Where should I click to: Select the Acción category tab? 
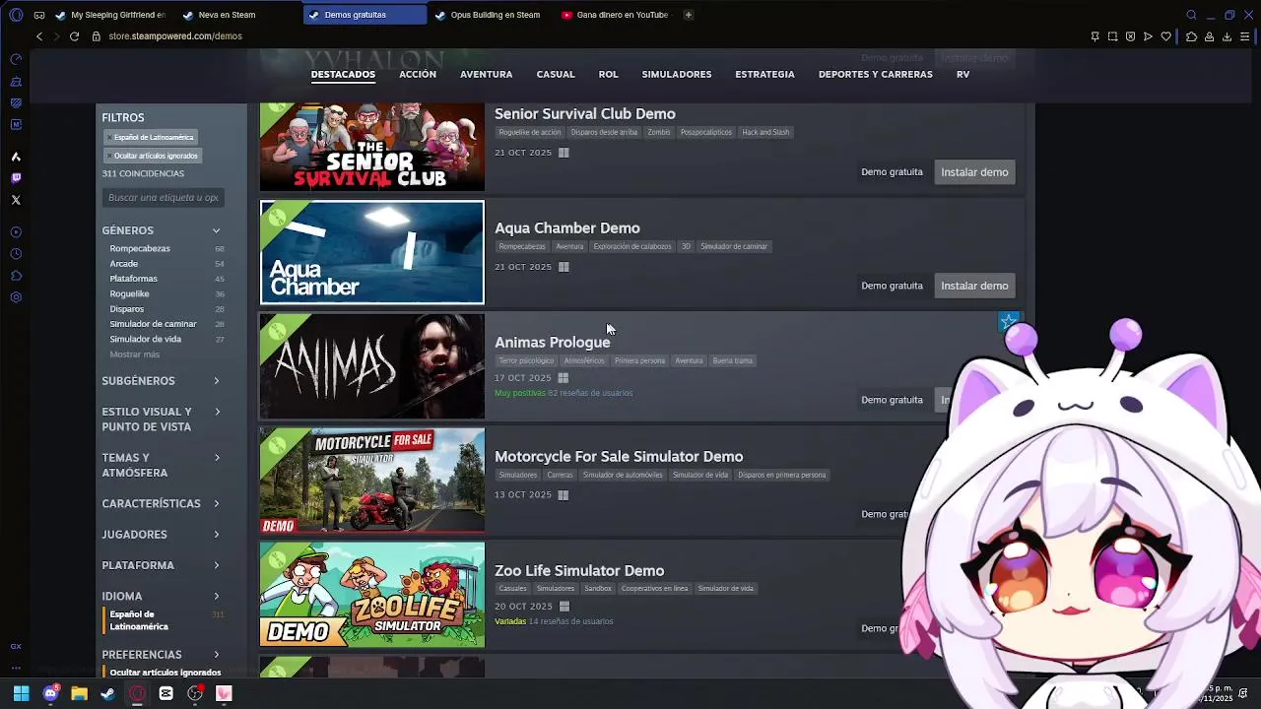point(418,75)
